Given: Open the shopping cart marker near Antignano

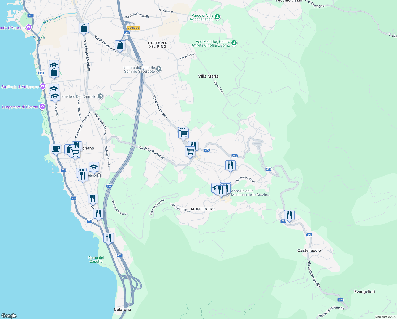Looking at the screenshot, I should 75,153.
